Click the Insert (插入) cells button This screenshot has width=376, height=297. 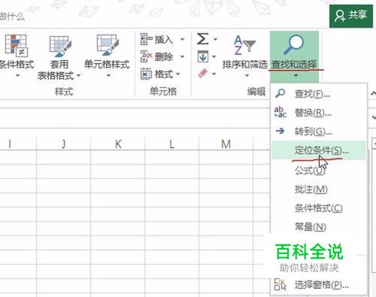point(156,39)
